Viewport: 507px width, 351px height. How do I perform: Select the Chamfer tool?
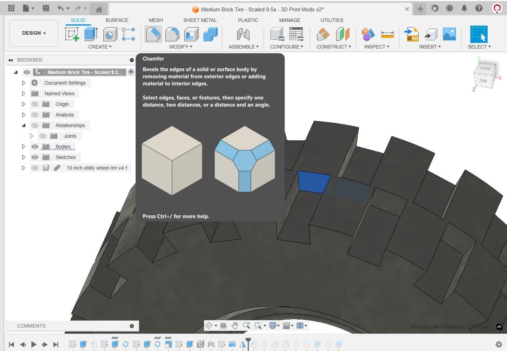[x=153, y=34]
